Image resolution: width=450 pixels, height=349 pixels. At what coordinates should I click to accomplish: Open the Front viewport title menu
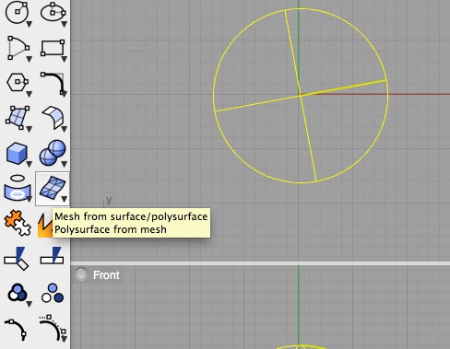(106, 275)
